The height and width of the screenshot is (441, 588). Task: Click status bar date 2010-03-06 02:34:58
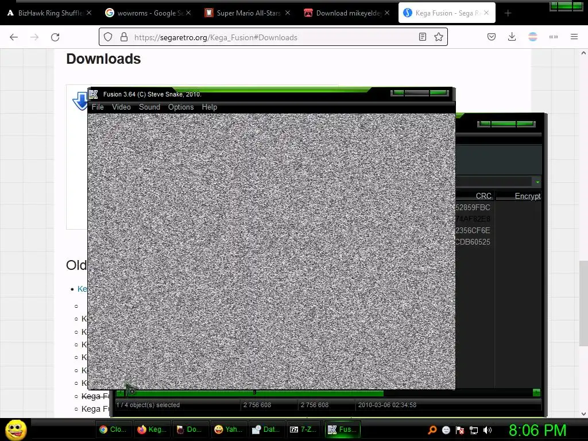387,405
